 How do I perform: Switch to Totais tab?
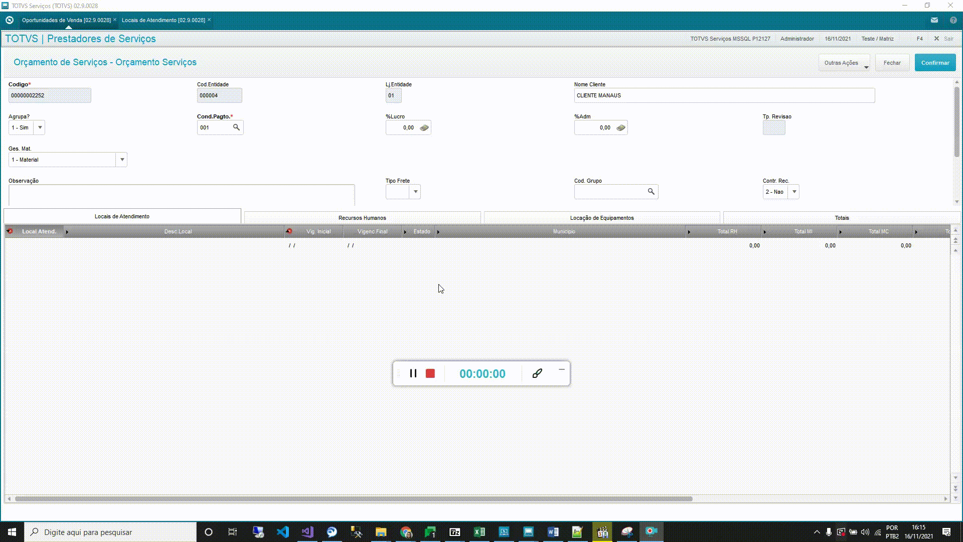click(842, 218)
